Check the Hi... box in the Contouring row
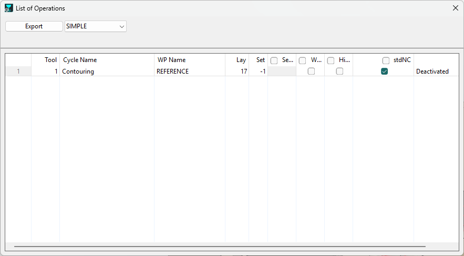464x256 pixels. [x=339, y=71]
